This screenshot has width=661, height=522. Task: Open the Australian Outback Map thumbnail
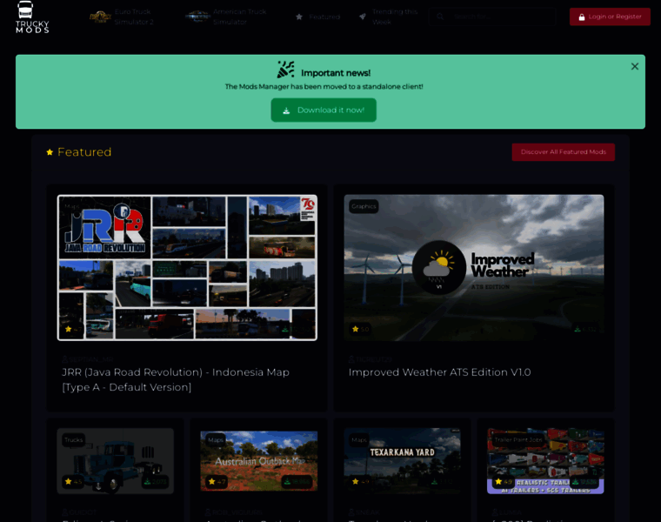[x=259, y=461]
